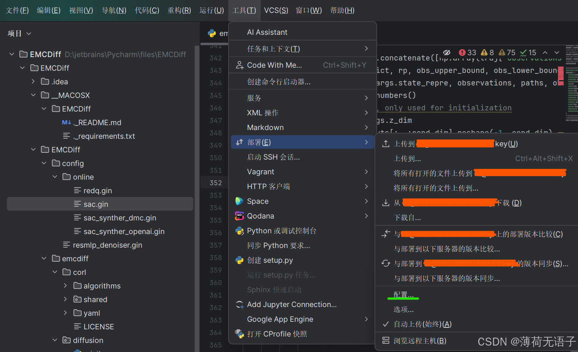Collapse the config folder

[x=44, y=163]
